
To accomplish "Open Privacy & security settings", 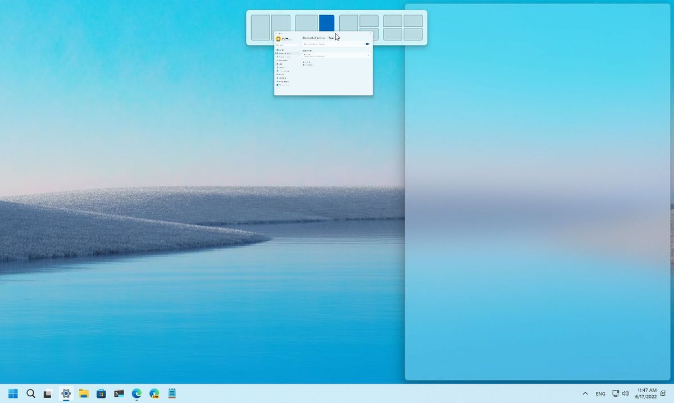I will click(x=285, y=81).
